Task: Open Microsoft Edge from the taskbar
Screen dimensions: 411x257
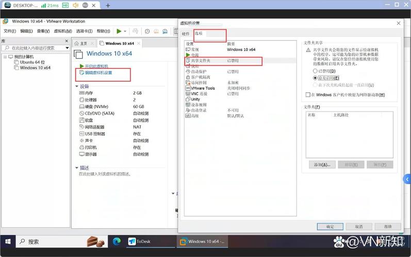Action: pos(117,241)
